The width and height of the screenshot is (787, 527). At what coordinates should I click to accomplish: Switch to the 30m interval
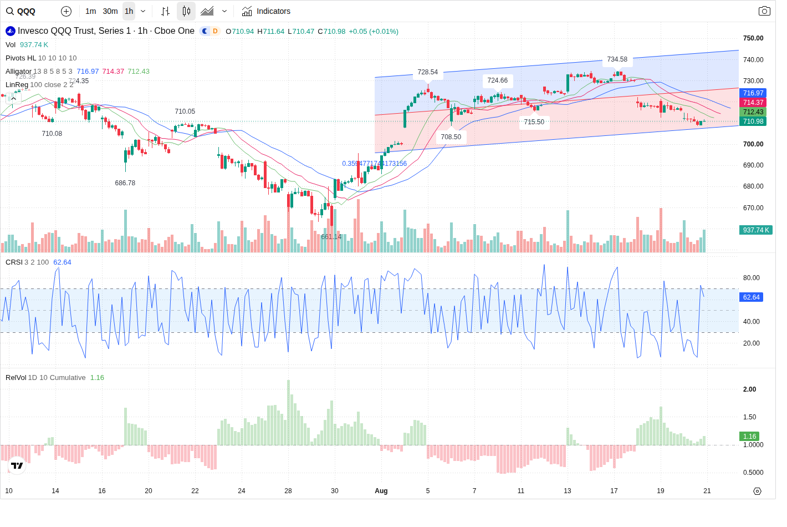click(x=110, y=11)
